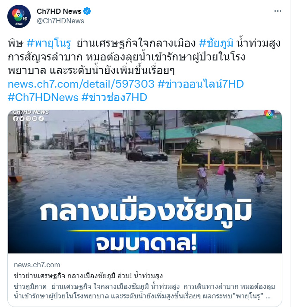Open the #ข่าวช่อง7HD hashtag
294x307 pixels.
(x=114, y=97)
